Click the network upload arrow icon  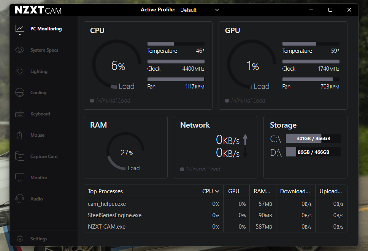click(x=245, y=139)
